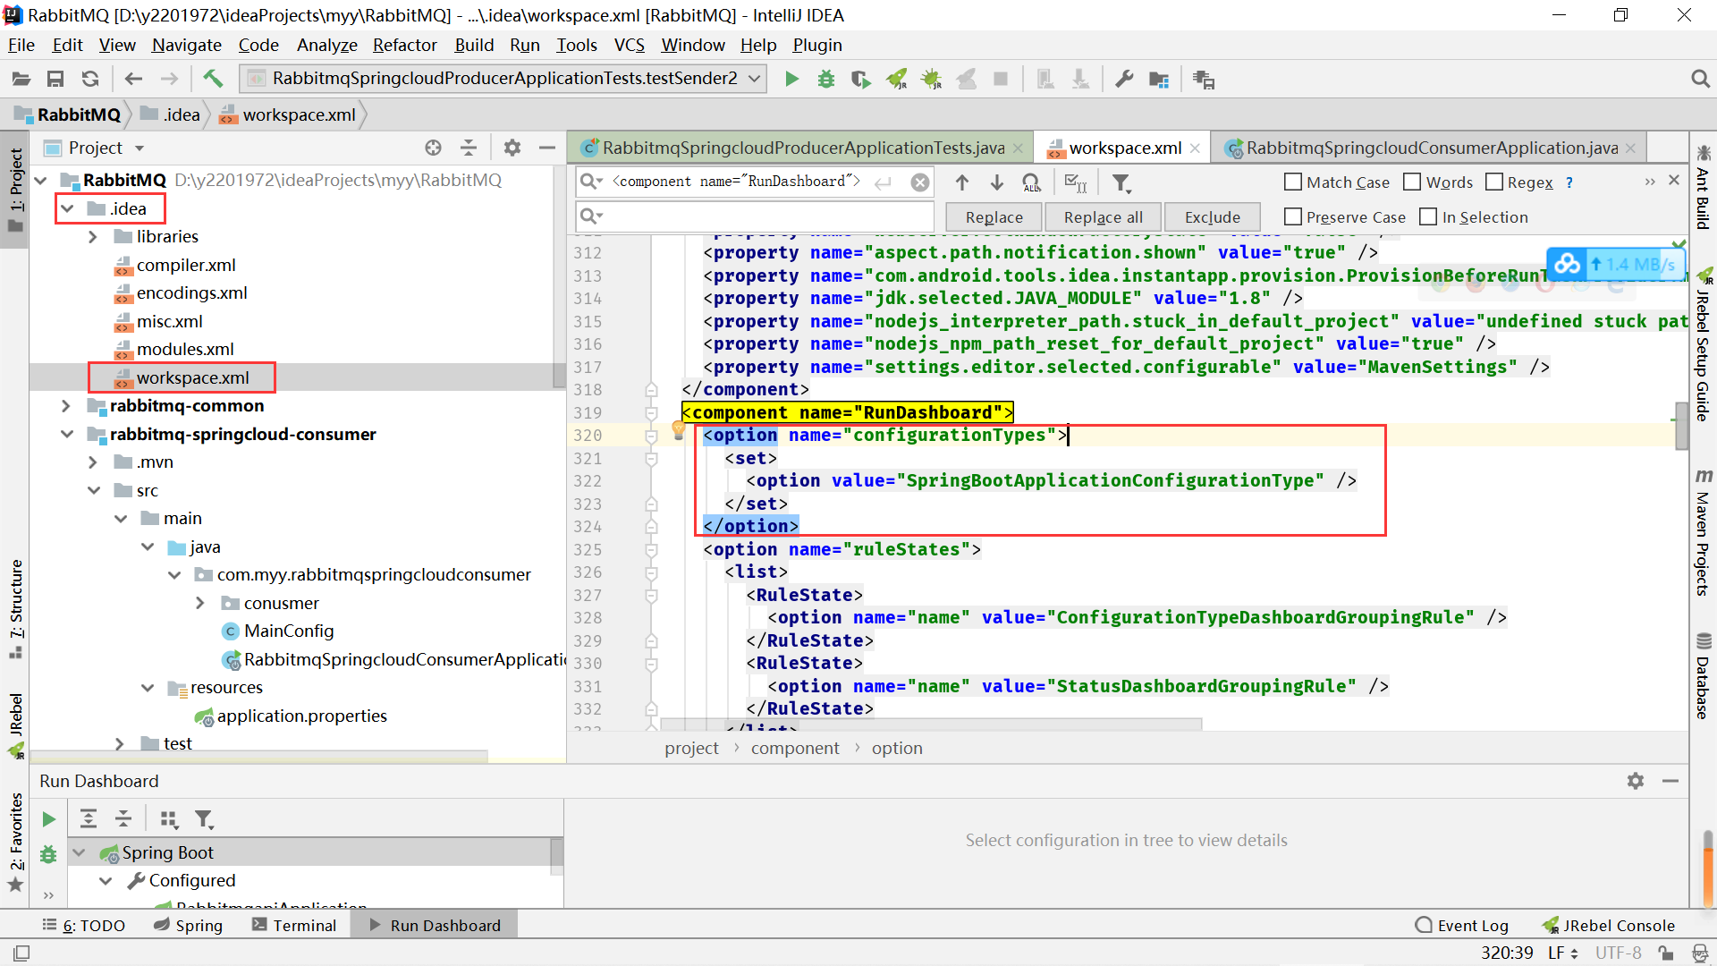
Task: Click the Search Everywhere magnifier icon
Action: click(x=1700, y=79)
